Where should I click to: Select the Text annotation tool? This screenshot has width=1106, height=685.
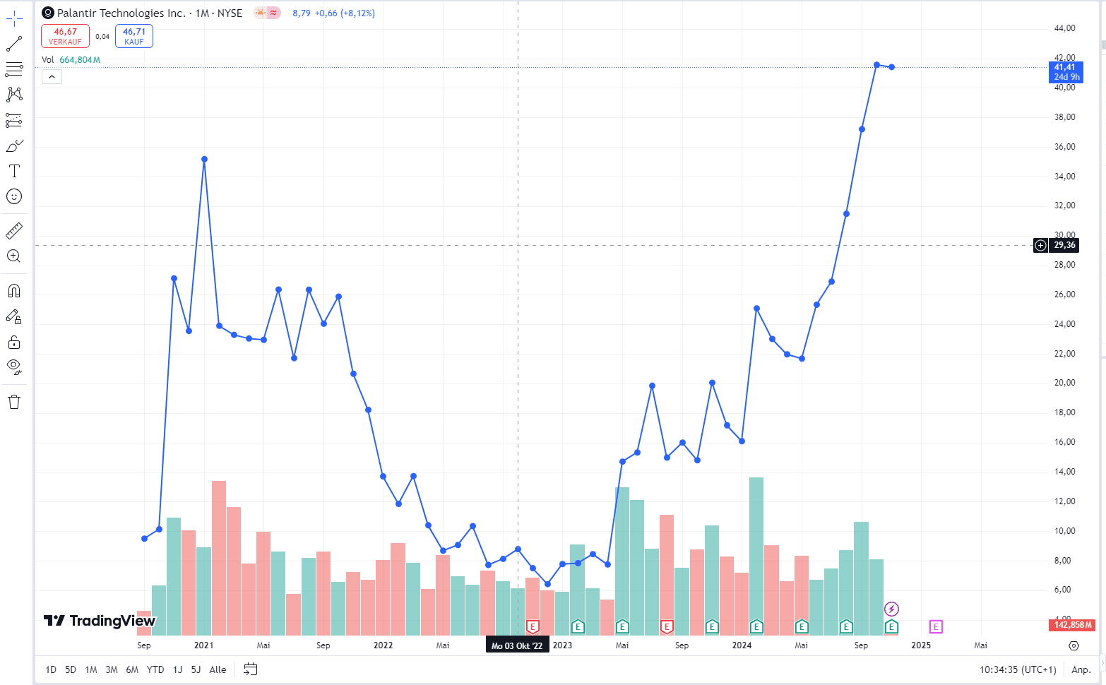pyautogui.click(x=14, y=171)
